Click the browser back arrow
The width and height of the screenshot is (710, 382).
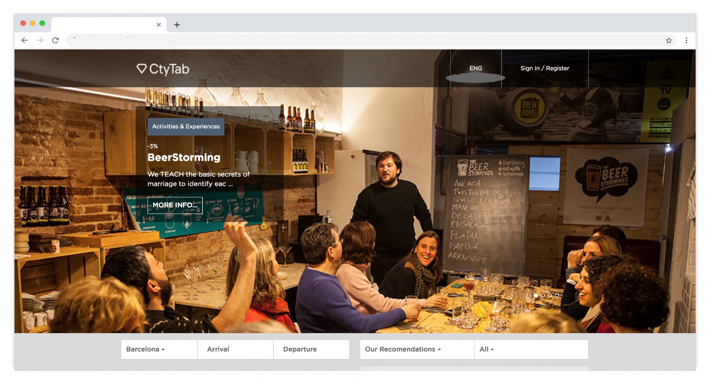tap(24, 40)
